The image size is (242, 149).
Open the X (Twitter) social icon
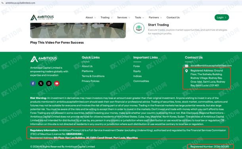coord(41,83)
